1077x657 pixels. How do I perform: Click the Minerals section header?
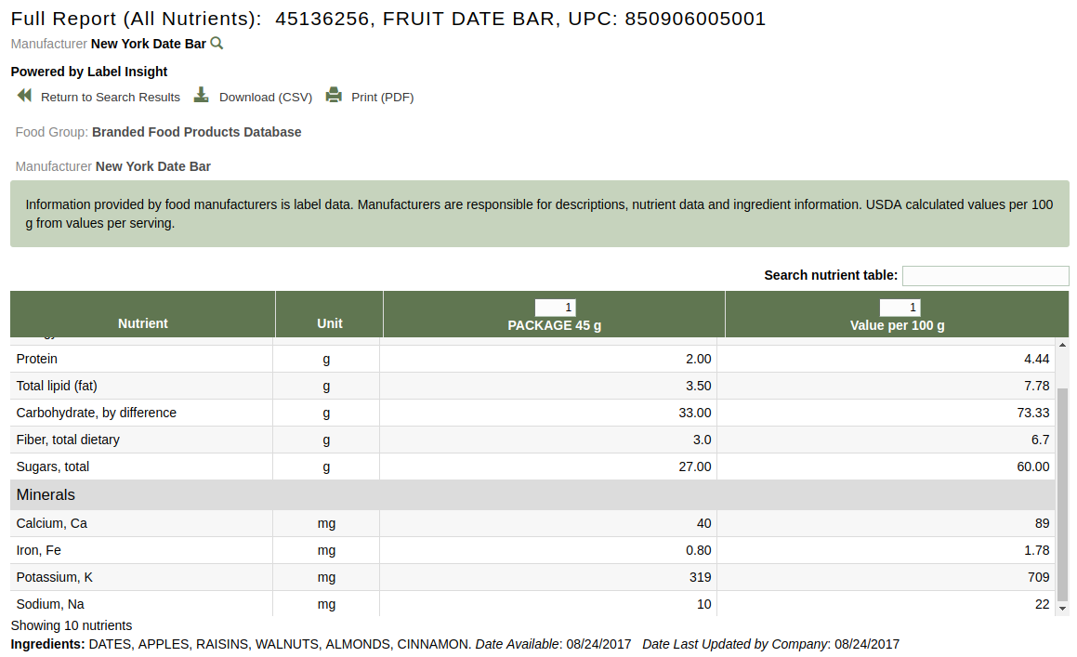tap(45, 494)
